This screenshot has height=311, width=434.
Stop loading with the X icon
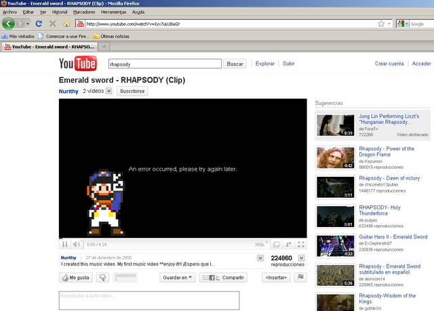tap(53, 24)
